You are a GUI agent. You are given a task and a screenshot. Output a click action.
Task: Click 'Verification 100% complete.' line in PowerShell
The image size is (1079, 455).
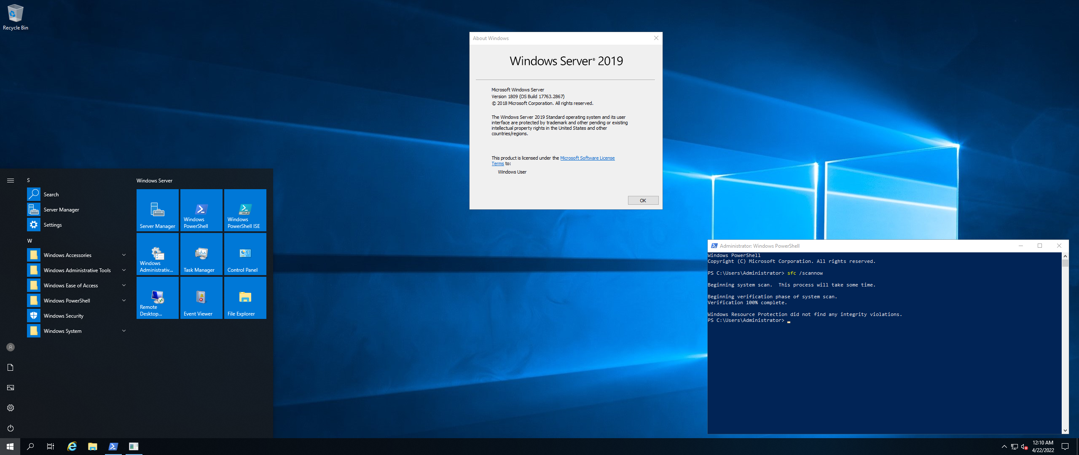(747, 302)
